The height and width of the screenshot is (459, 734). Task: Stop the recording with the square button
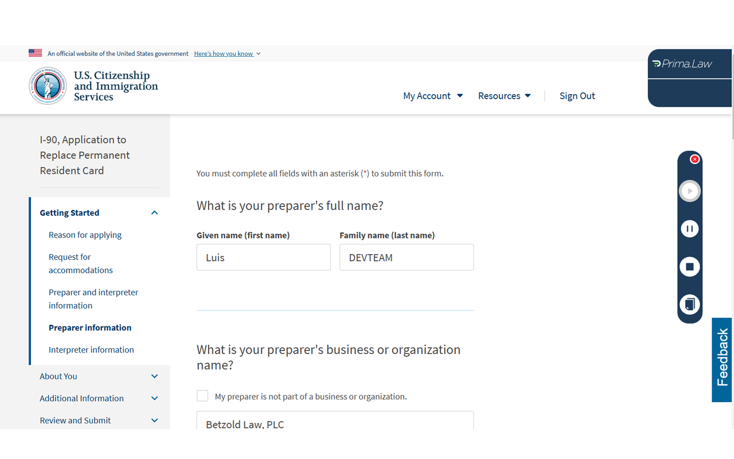tap(690, 267)
